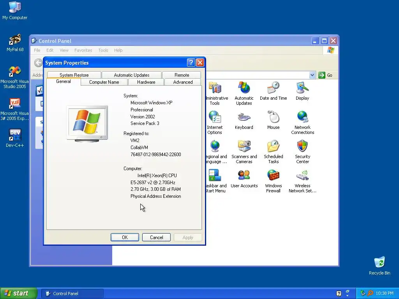This screenshot has height=299, width=399.
Task: Click the 'Service Pack 3' text
Action: pyautogui.click(x=145, y=123)
